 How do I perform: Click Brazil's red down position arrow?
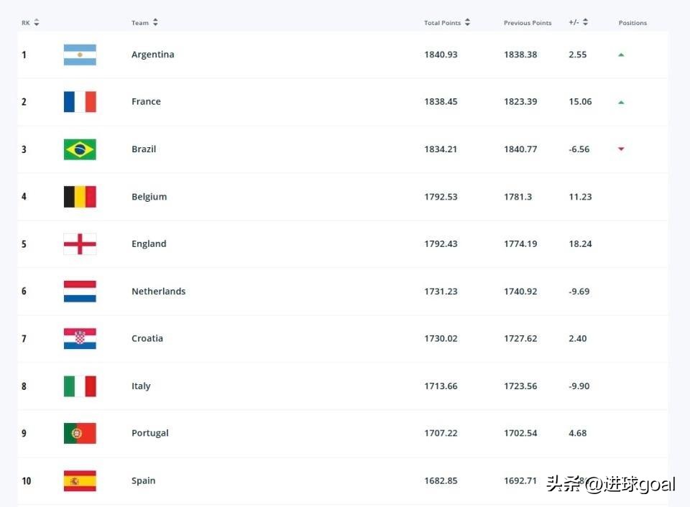click(x=621, y=149)
